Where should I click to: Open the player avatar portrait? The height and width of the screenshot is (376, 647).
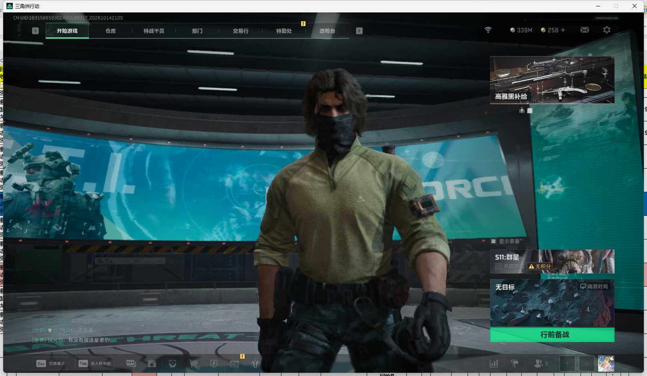tap(606, 364)
